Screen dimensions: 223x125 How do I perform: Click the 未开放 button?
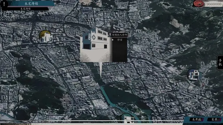(197, 119)
